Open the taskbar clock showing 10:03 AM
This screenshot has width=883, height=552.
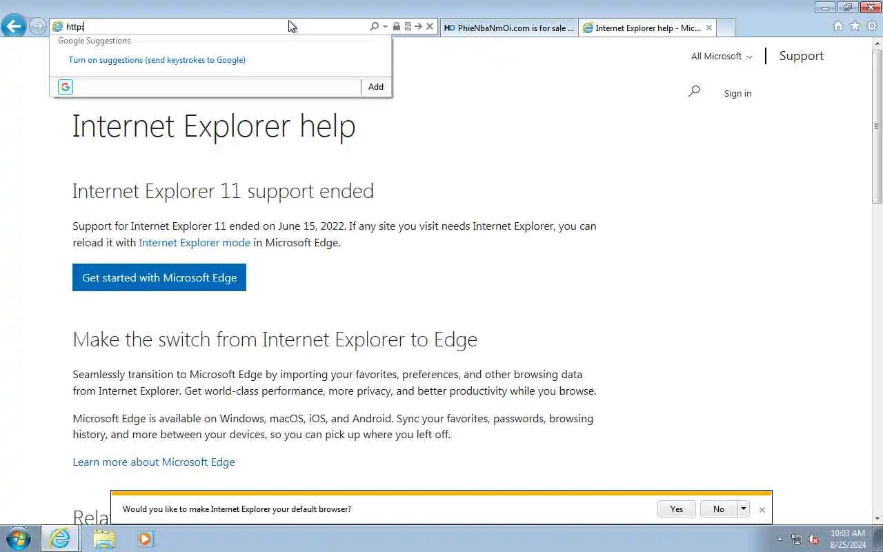point(848,539)
